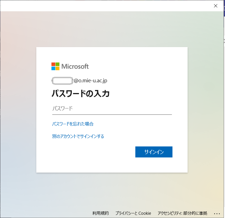The height and width of the screenshot is (218, 225).
Task: Open パスワードを忘れた場合 link
Action: (x=73, y=124)
